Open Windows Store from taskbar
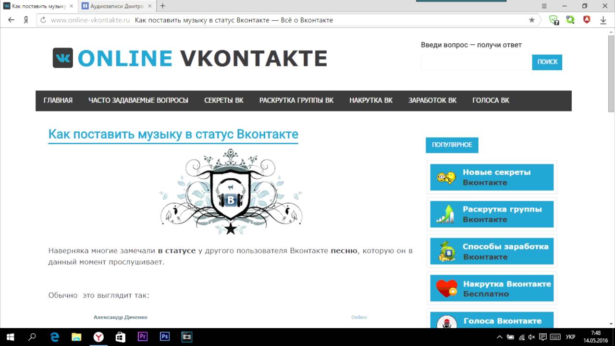615x346 pixels. coord(121,337)
